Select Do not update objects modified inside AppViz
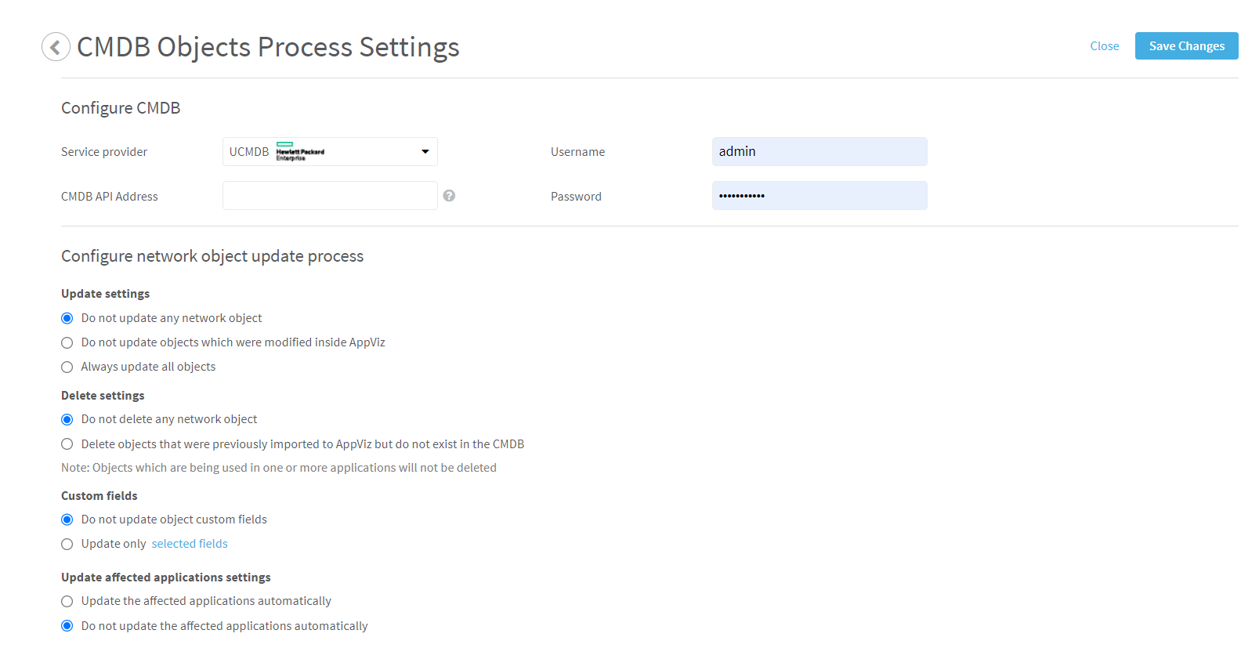The width and height of the screenshot is (1241, 648). click(67, 342)
